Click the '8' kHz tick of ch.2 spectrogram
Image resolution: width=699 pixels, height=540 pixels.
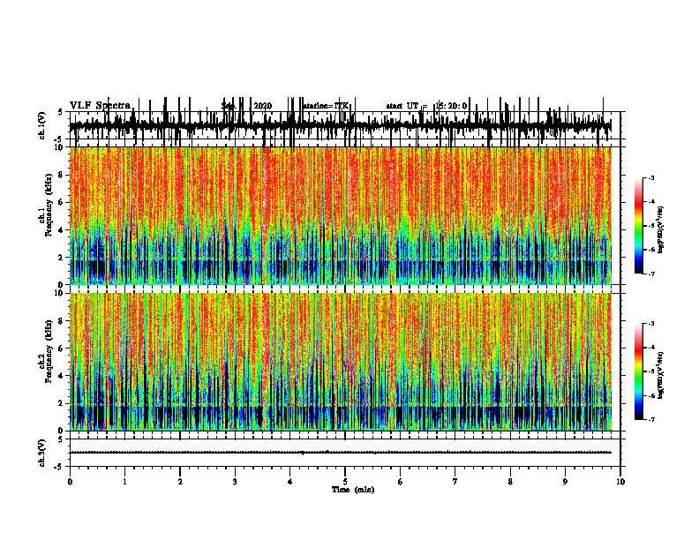(62, 321)
